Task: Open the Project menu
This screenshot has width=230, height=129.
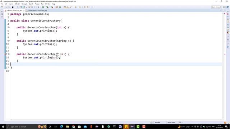Action: [37, 4]
